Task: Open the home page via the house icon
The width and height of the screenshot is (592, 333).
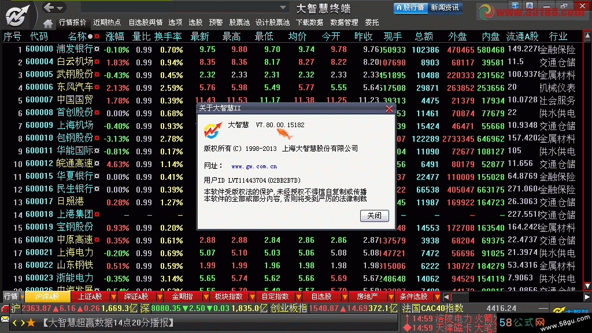Action: pos(48,23)
